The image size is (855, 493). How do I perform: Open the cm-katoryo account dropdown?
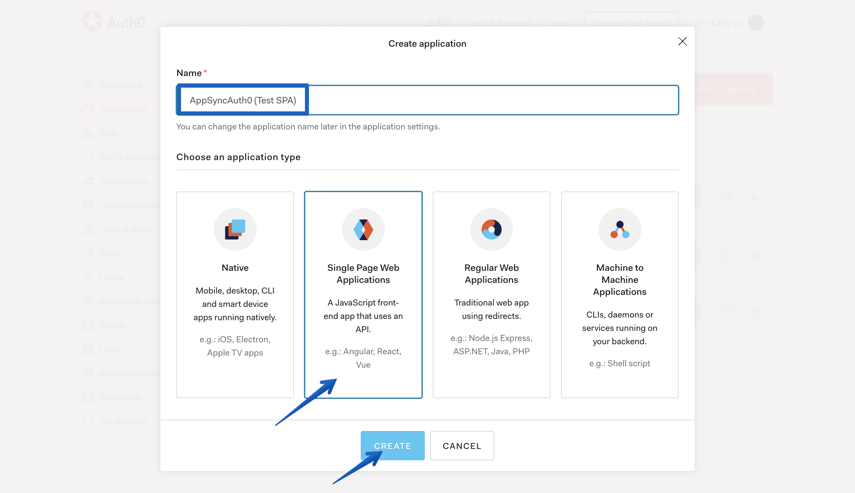[725, 23]
